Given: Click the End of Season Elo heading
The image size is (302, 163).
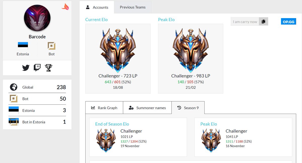Looking at the screenshot, I should (112, 124).
